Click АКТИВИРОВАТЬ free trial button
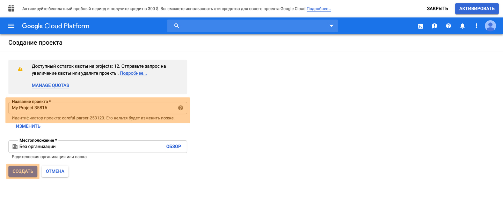The width and height of the screenshot is (503, 214). [x=477, y=9]
